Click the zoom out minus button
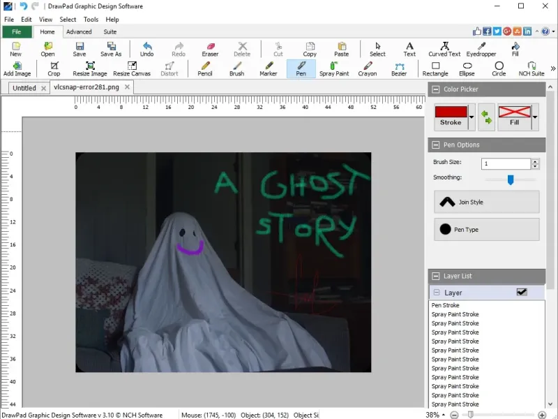The image size is (558, 419). [454, 415]
